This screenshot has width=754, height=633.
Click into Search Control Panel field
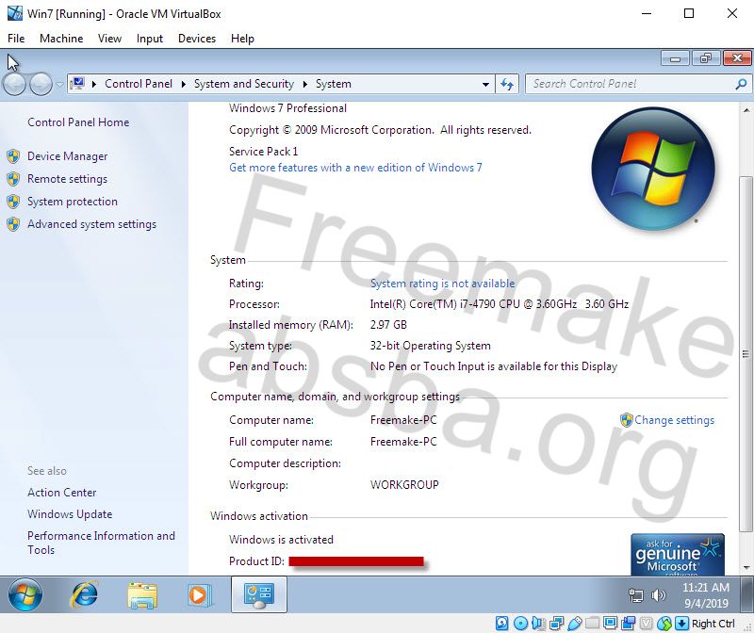tap(630, 84)
